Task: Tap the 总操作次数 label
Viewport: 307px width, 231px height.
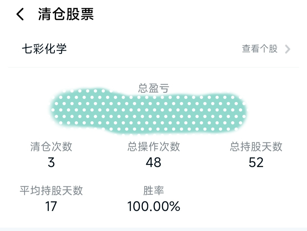Action: 154,147
